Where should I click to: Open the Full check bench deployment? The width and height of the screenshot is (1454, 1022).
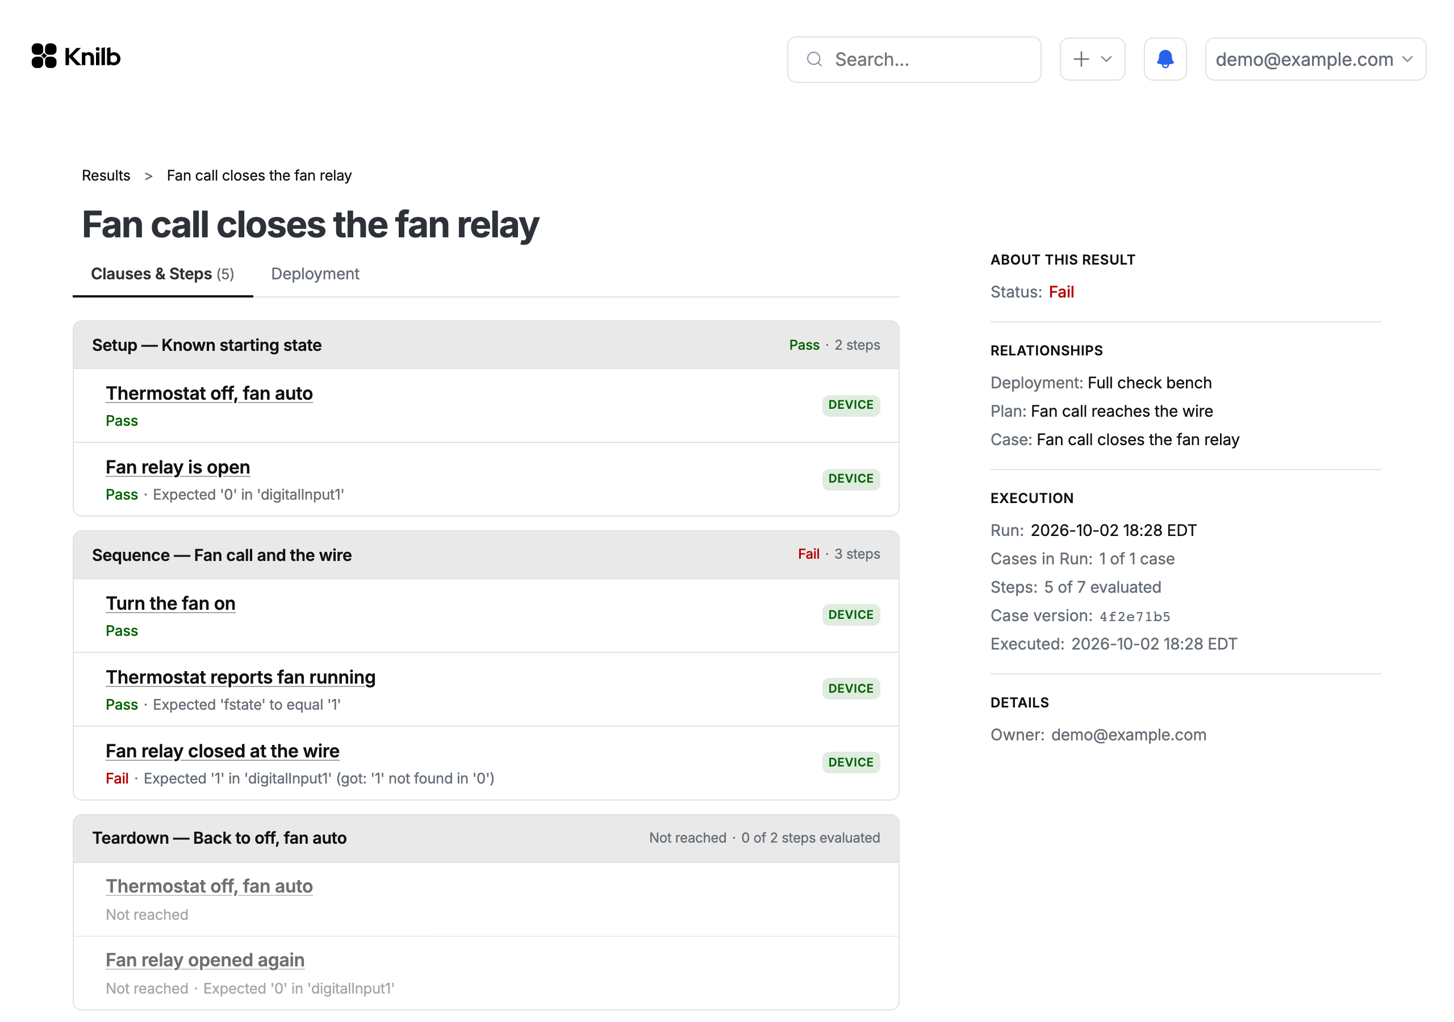[1150, 383]
